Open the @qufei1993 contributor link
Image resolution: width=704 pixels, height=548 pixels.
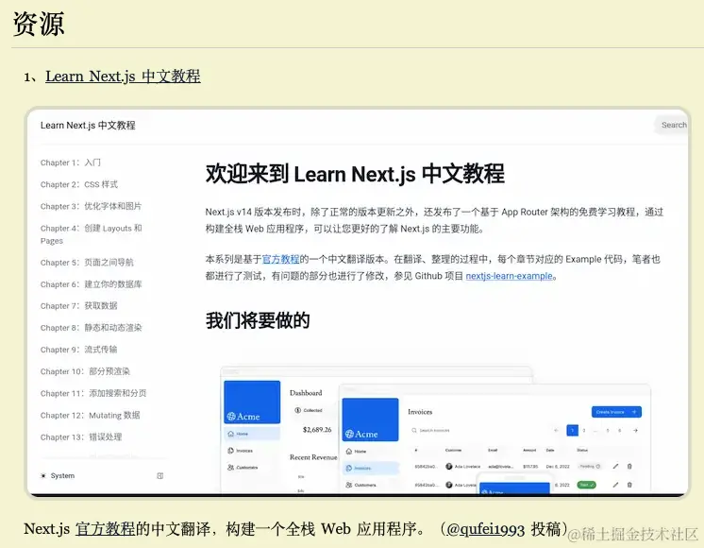click(x=486, y=529)
